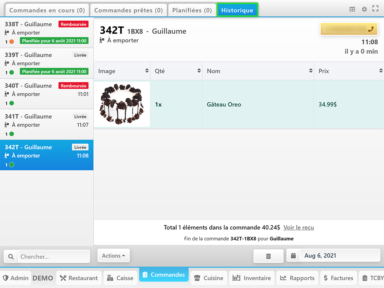Switch to Commandes en cours tab
The image size is (384, 288).
47,10
